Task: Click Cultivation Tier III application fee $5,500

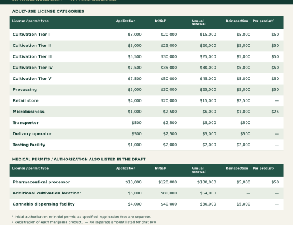Action: (135, 56)
